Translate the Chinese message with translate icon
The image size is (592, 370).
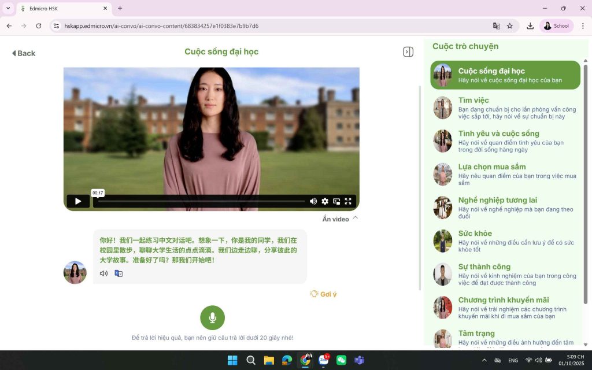tap(119, 273)
